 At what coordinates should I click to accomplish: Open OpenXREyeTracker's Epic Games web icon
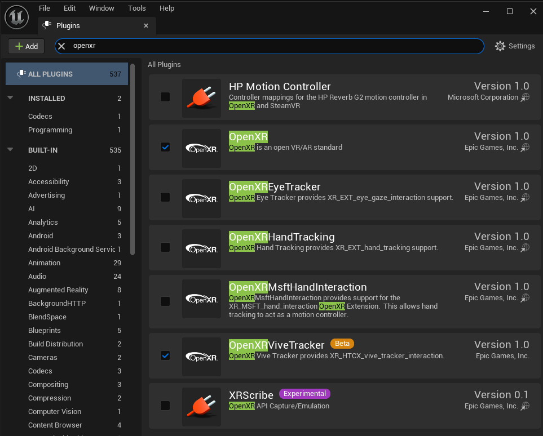pyautogui.click(x=526, y=198)
